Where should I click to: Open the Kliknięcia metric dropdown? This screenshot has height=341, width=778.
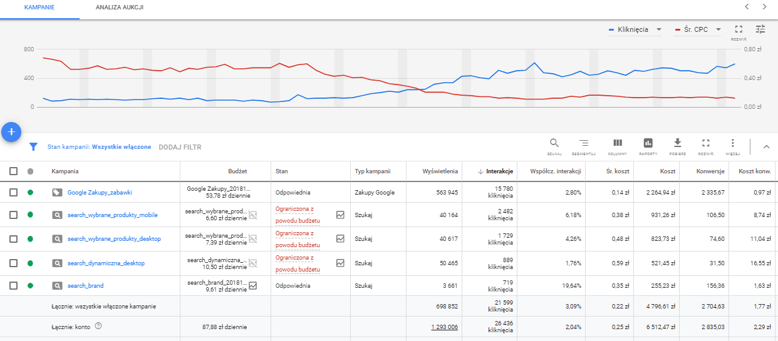(x=635, y=29)
